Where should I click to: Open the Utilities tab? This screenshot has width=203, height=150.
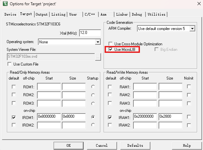tap(156, 14)
